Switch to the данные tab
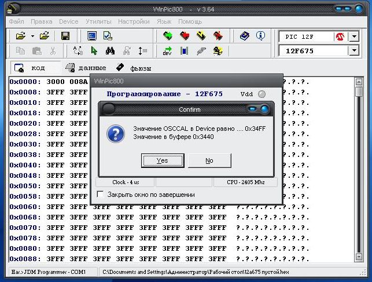The width and height of the screenshot is (372, 282). point(86,68)
